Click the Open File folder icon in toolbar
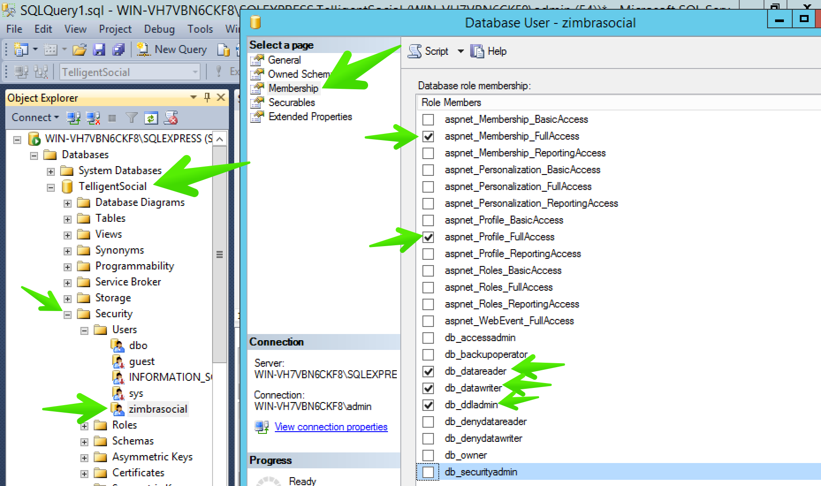Viewport: 821px width, 486px height. click(79, 49)
